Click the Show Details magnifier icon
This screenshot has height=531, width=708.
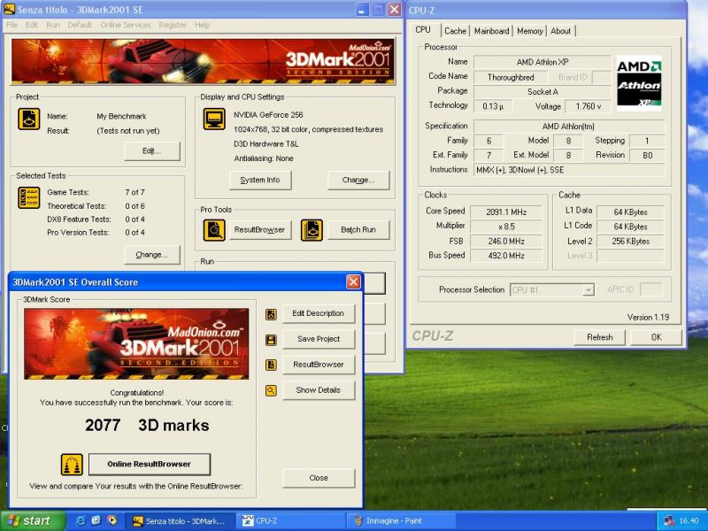[x=271, y=390]
